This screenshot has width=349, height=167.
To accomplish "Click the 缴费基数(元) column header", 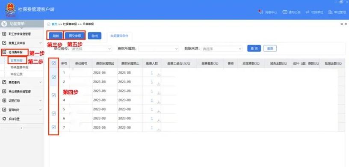I will [x=210, y=63].
